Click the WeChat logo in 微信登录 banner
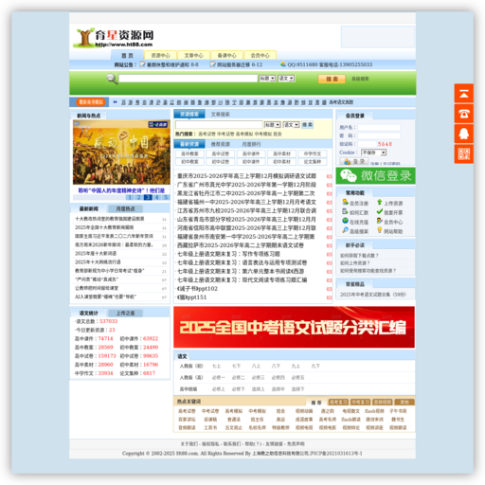Image resolution: width=485 pixels, height=485 pixels. point(349,175)
